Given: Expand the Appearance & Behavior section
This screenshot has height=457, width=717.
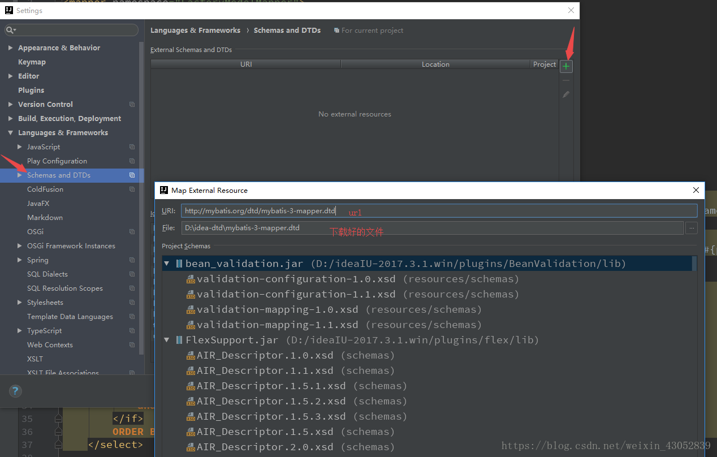Looking at the screenshot, I should [11, 48].
